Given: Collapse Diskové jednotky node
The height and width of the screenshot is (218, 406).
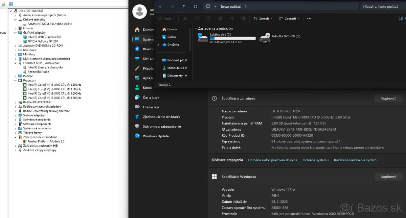Looking at the screenshot, I should click(15, 20).
